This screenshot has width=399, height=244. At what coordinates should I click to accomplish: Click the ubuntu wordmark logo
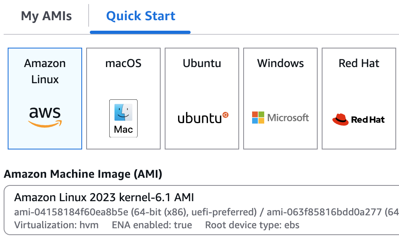tap(200, 119)
